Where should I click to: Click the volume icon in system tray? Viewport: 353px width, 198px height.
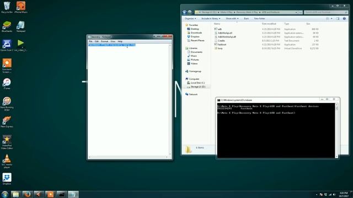pos(334,195)
